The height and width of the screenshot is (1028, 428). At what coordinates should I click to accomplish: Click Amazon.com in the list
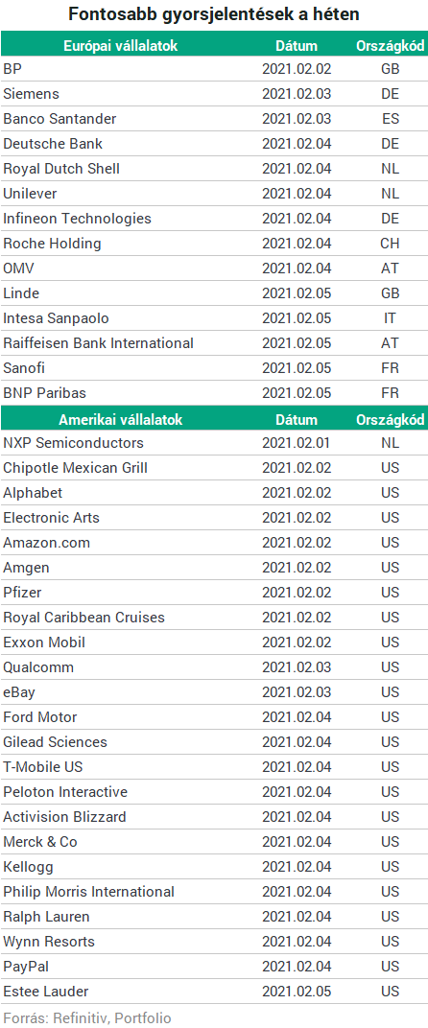click(47, 542)
